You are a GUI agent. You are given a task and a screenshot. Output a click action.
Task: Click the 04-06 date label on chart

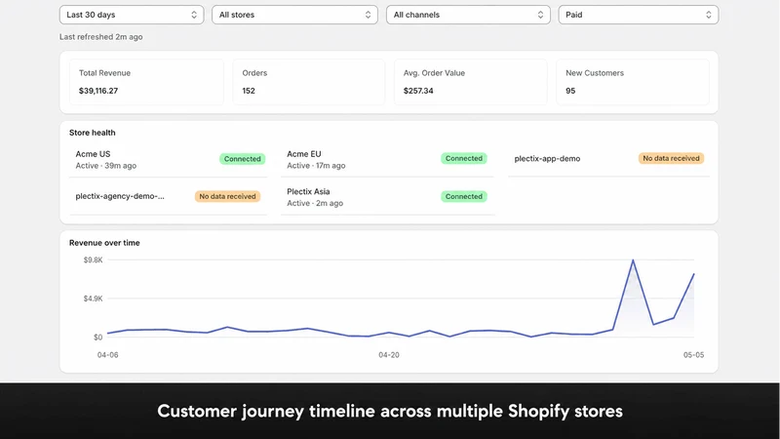[107, 355]
